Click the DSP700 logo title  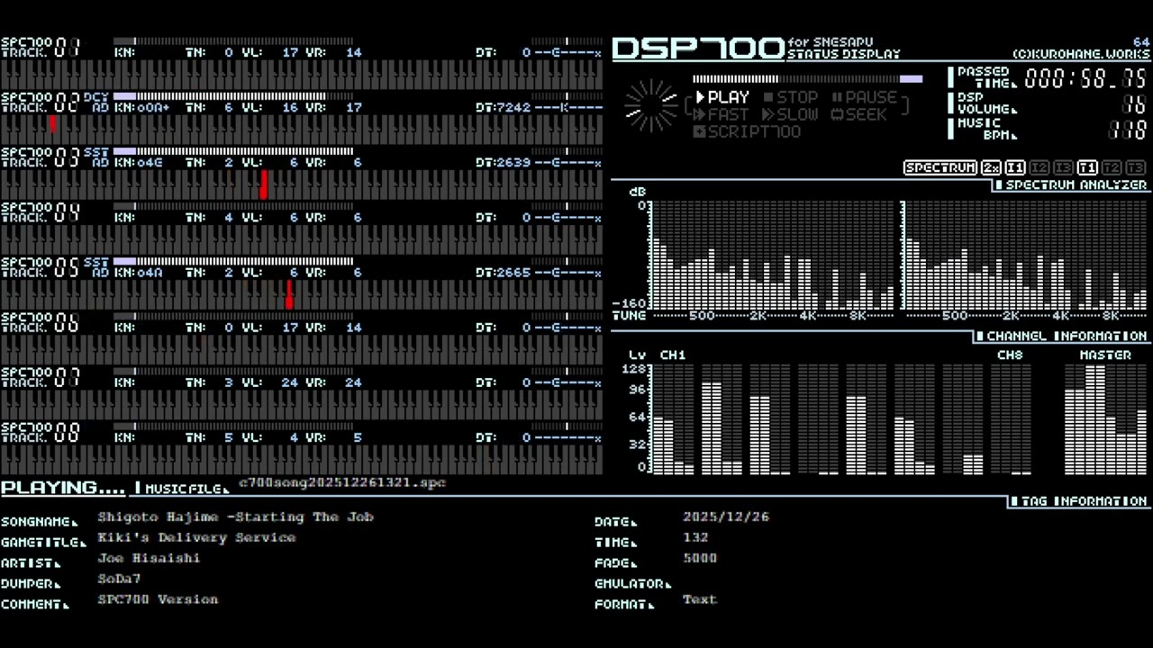(x=698, y=49)
